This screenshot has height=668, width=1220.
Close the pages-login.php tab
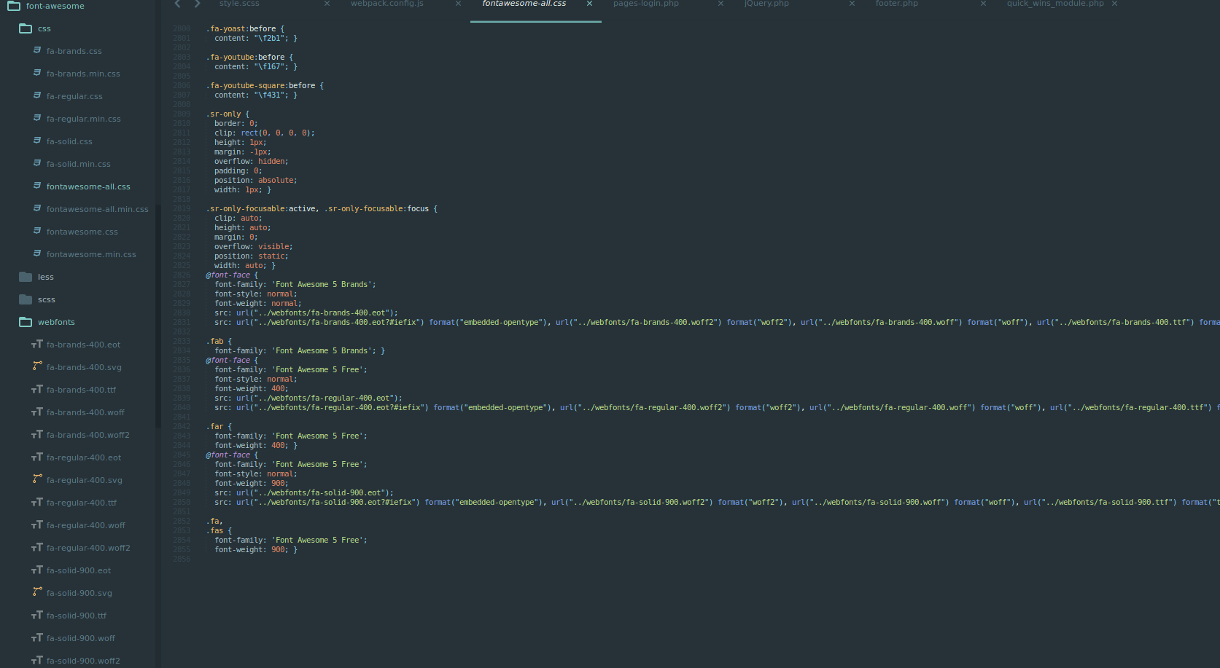coord(720,4)
